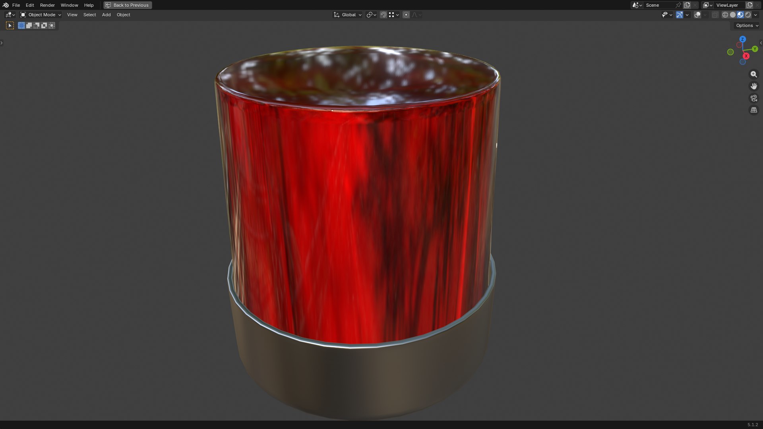
Task: Select the Select Box tool icon
Action: 10,25
